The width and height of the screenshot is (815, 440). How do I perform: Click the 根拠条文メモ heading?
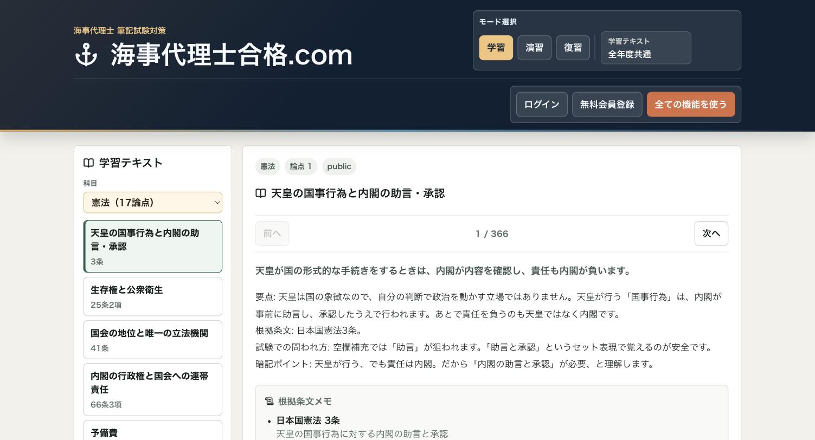[x=305, y=402]
